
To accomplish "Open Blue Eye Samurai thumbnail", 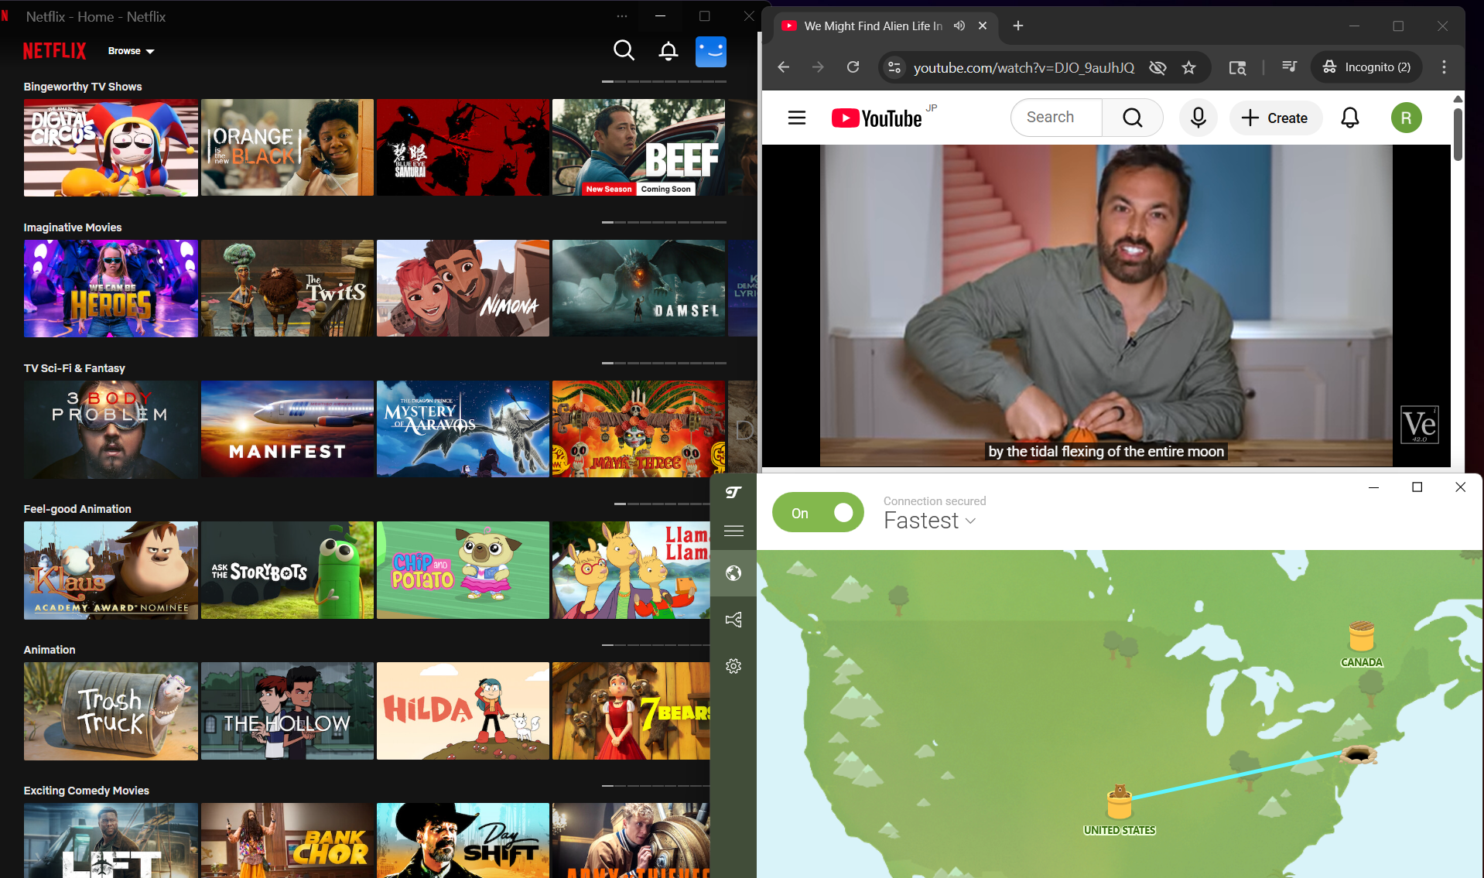I will click(x=463, y=147).
